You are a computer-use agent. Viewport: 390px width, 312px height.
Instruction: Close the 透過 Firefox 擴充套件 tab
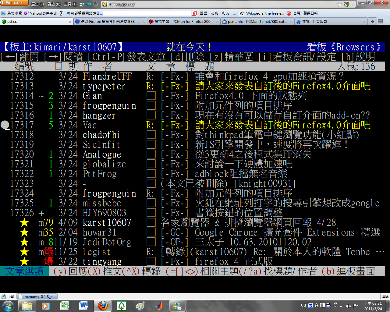tap(144, 22)
